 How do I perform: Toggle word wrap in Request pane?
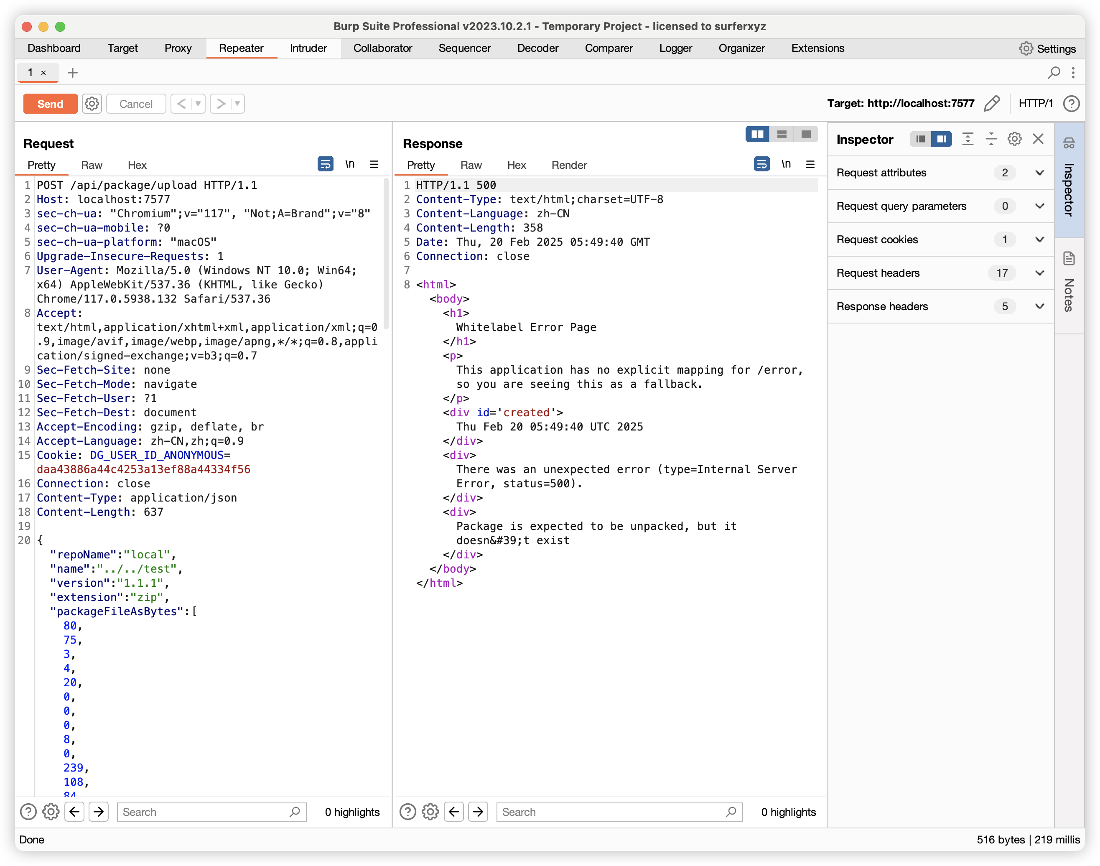pos(326,164)
